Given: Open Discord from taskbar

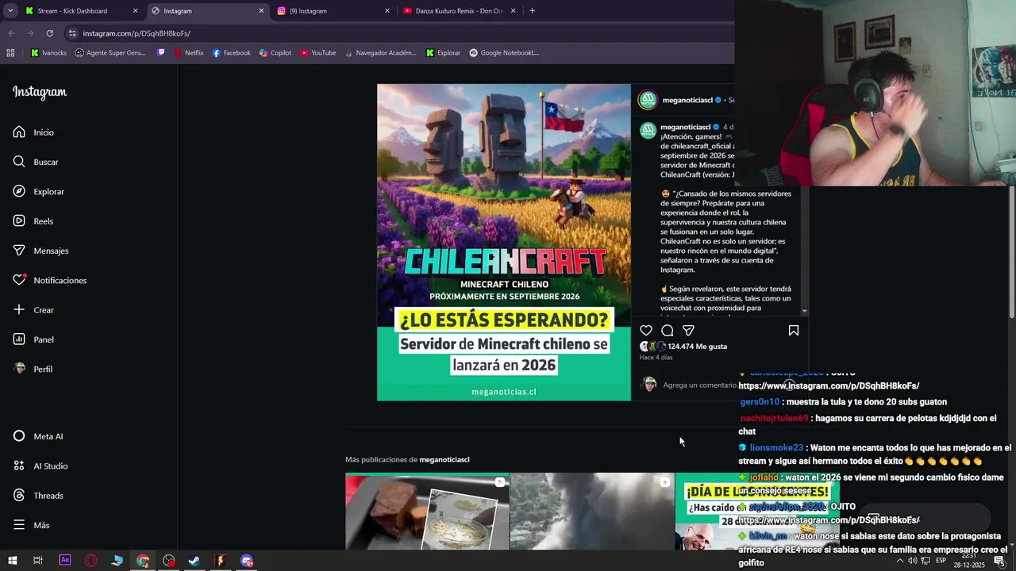Looking at the screenshot, I should [x=246, y=561].
